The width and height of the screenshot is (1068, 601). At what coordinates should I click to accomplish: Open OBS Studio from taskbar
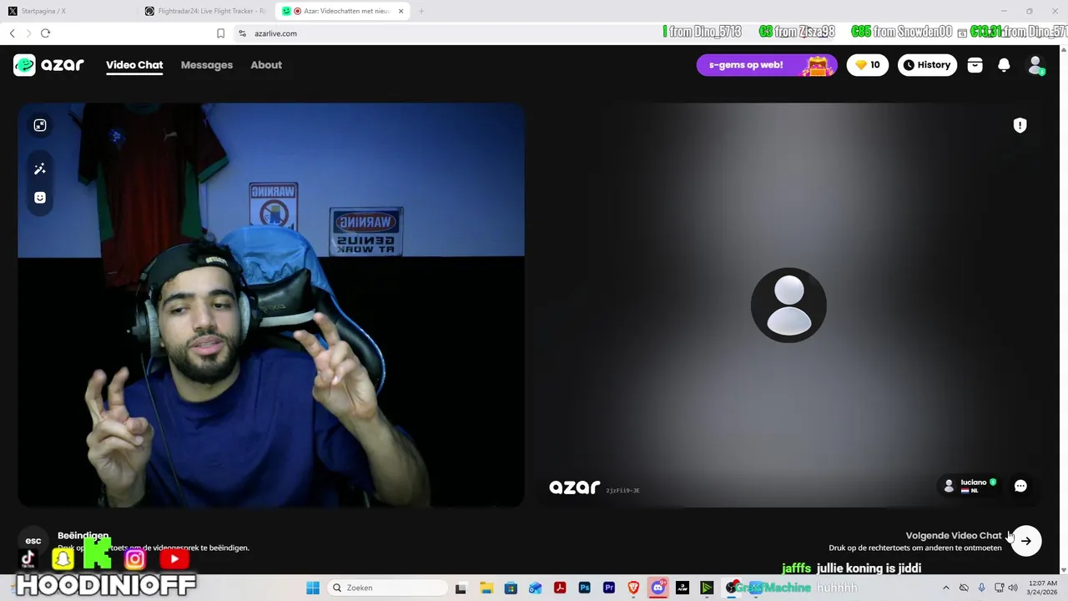[x=732, y=588]
